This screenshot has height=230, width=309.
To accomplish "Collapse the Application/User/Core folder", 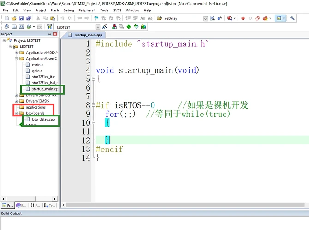I will click(16, 59).
